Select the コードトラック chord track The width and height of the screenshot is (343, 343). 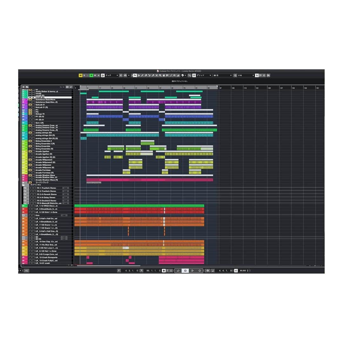47,182
